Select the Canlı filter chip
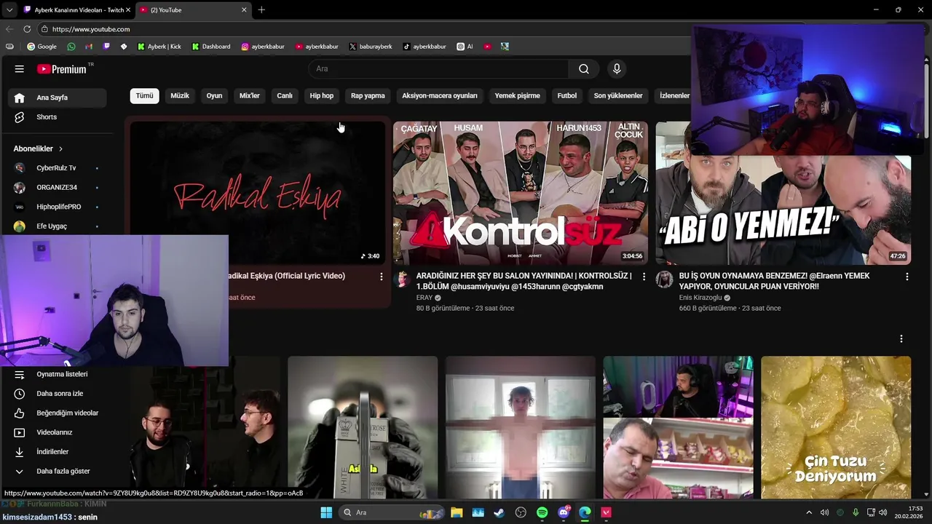932x524 pixels. coord(285,96)
